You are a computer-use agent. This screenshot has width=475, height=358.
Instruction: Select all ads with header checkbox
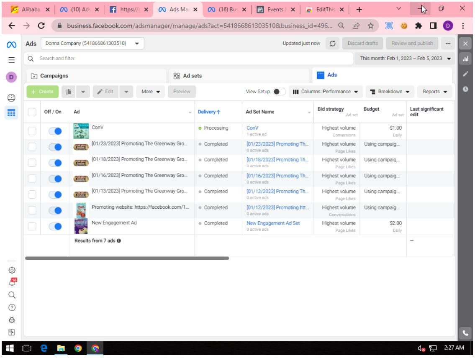[x=32, y=112]
